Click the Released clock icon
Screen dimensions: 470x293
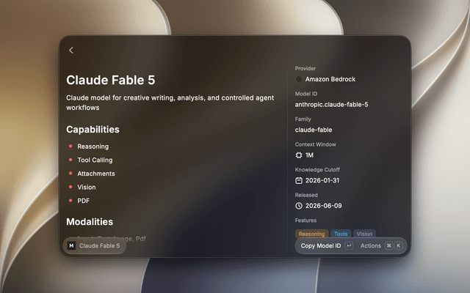click(x=299, y=206)
